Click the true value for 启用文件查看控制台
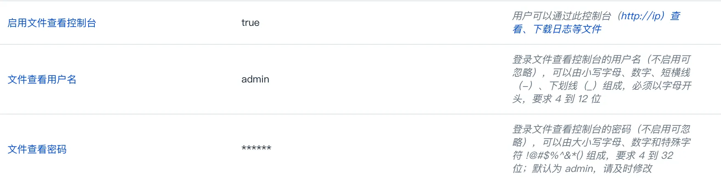The width and height of the screenshot is (721, 183). [x=250, y=23]
